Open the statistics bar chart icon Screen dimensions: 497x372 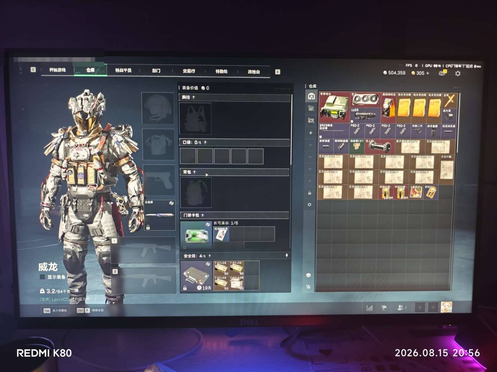369,307
